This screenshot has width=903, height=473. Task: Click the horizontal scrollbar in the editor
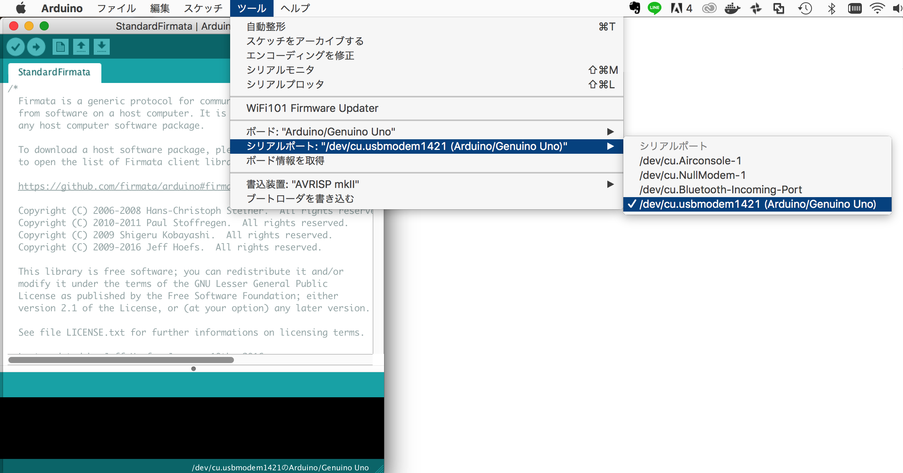(121, 360)
